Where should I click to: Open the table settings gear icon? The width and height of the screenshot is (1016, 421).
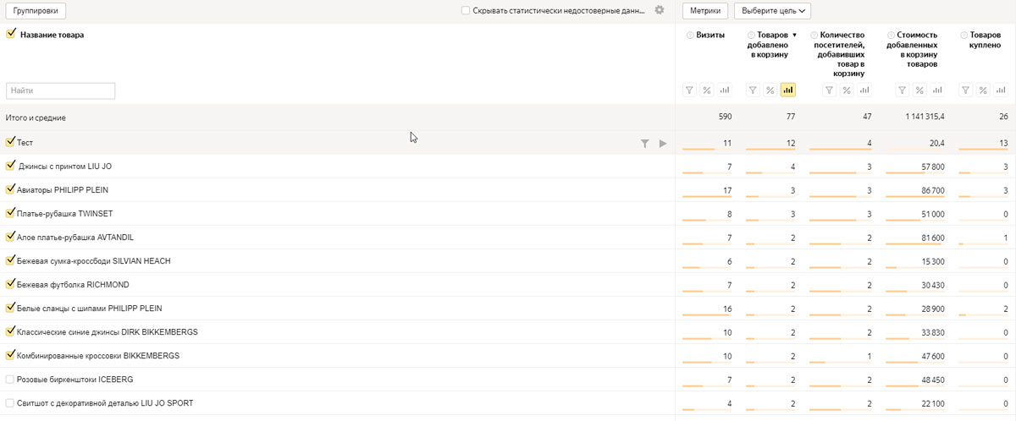click(660, 10)
